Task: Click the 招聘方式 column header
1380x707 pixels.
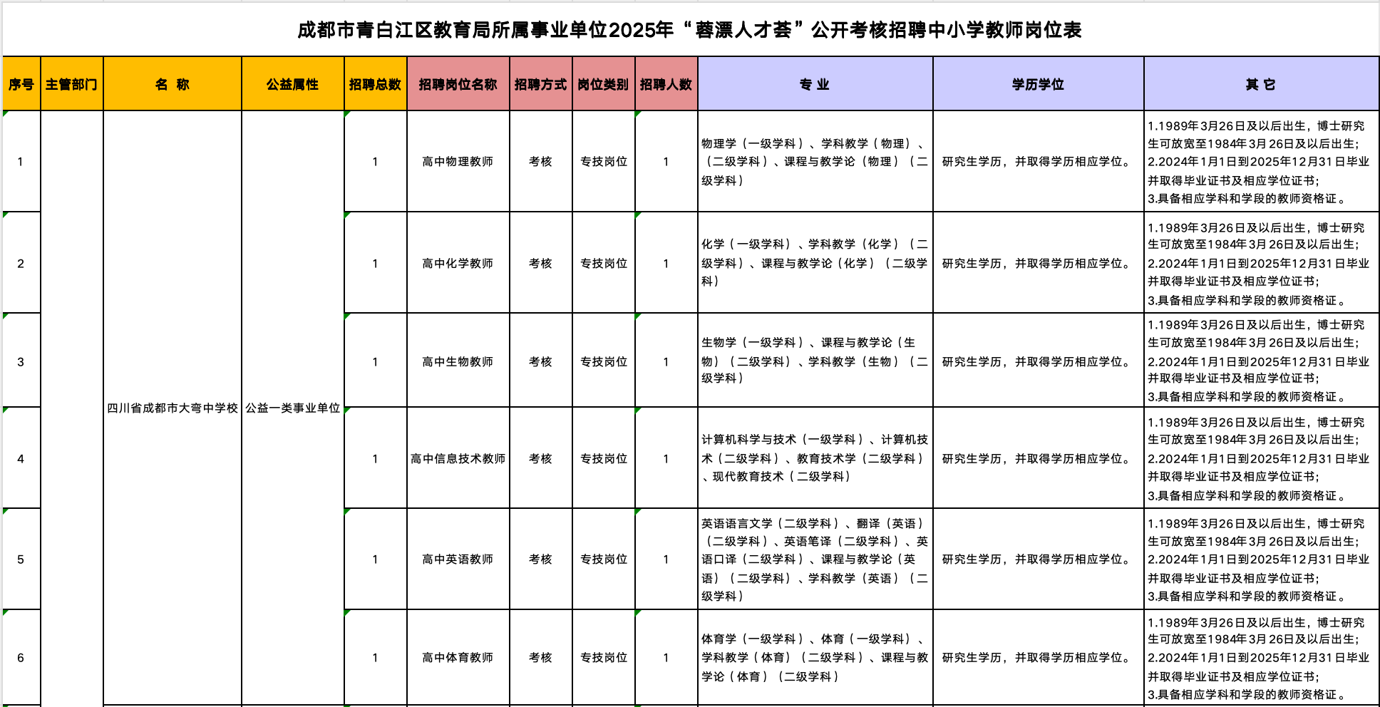Action: click(x=540, y=84)
